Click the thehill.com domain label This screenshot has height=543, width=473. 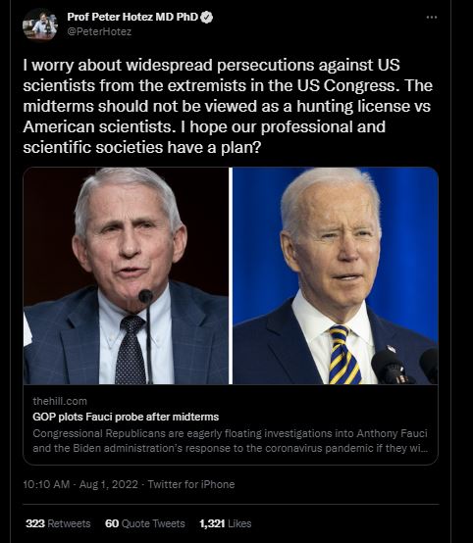(60, 401)
